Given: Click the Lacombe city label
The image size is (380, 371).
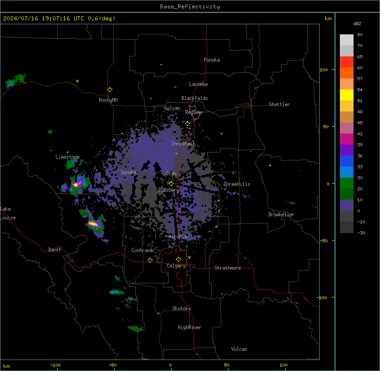Looking at the screenshot, I should tap(198, 84).
